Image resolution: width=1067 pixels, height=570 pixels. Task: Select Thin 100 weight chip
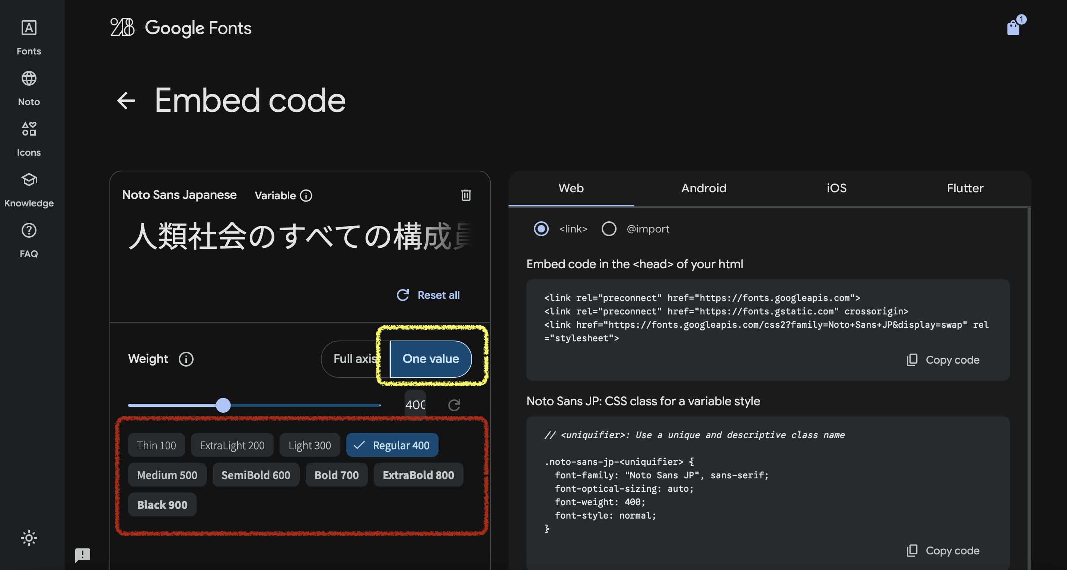(157, 445)
